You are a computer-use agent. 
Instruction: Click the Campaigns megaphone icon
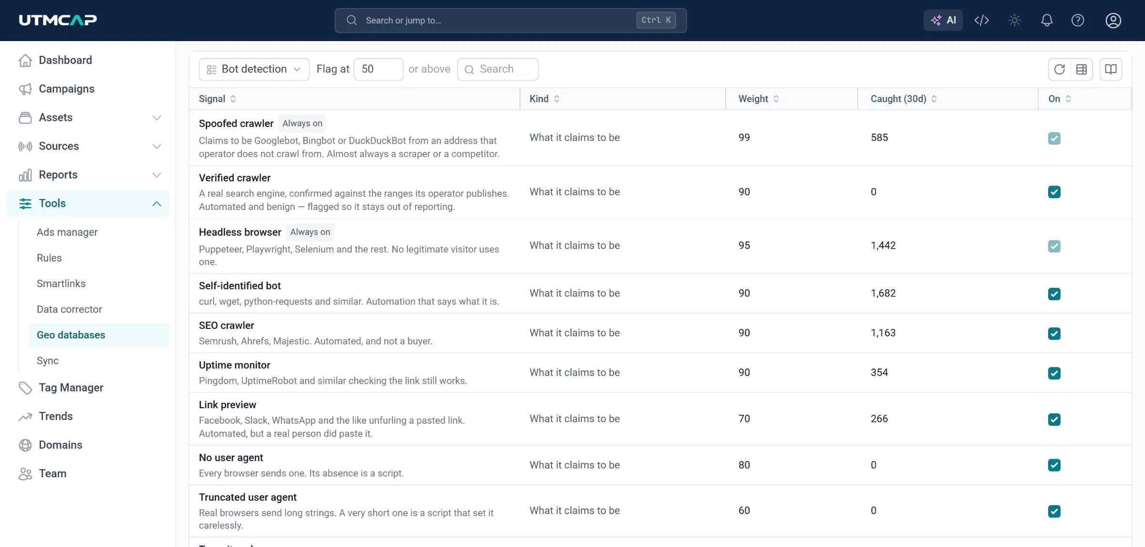pos(25,89)
